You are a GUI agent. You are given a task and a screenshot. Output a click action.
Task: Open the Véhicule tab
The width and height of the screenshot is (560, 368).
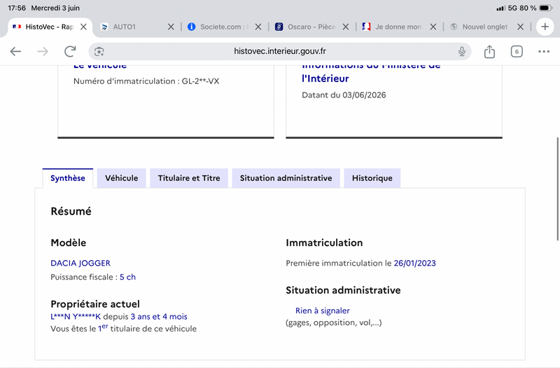coord(121,178)
